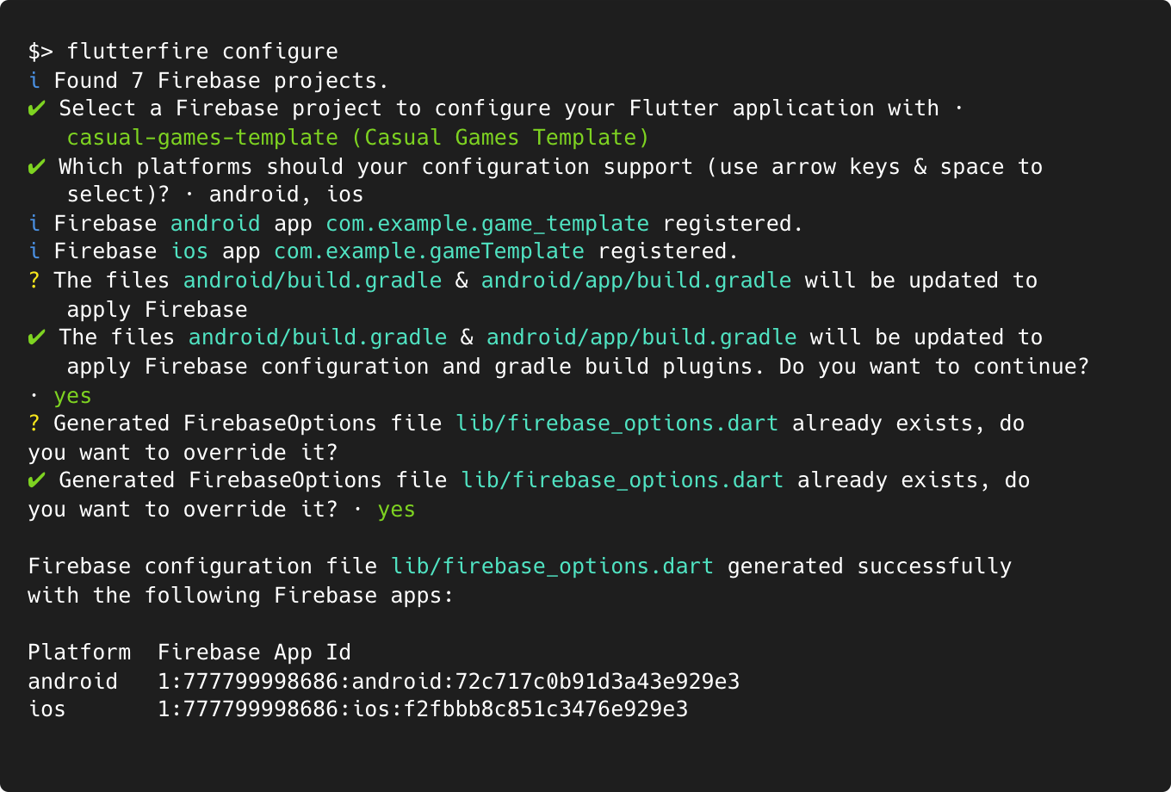Screen dimensions: 1171x792
Task: Click the 'Firebase App Id' column header
Action: click(x=254, y=653)
